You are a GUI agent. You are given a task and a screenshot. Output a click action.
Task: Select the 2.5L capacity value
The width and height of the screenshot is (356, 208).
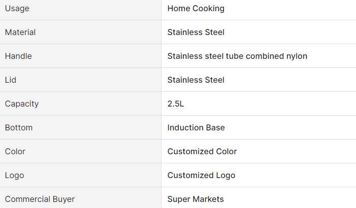pos(176,103)
